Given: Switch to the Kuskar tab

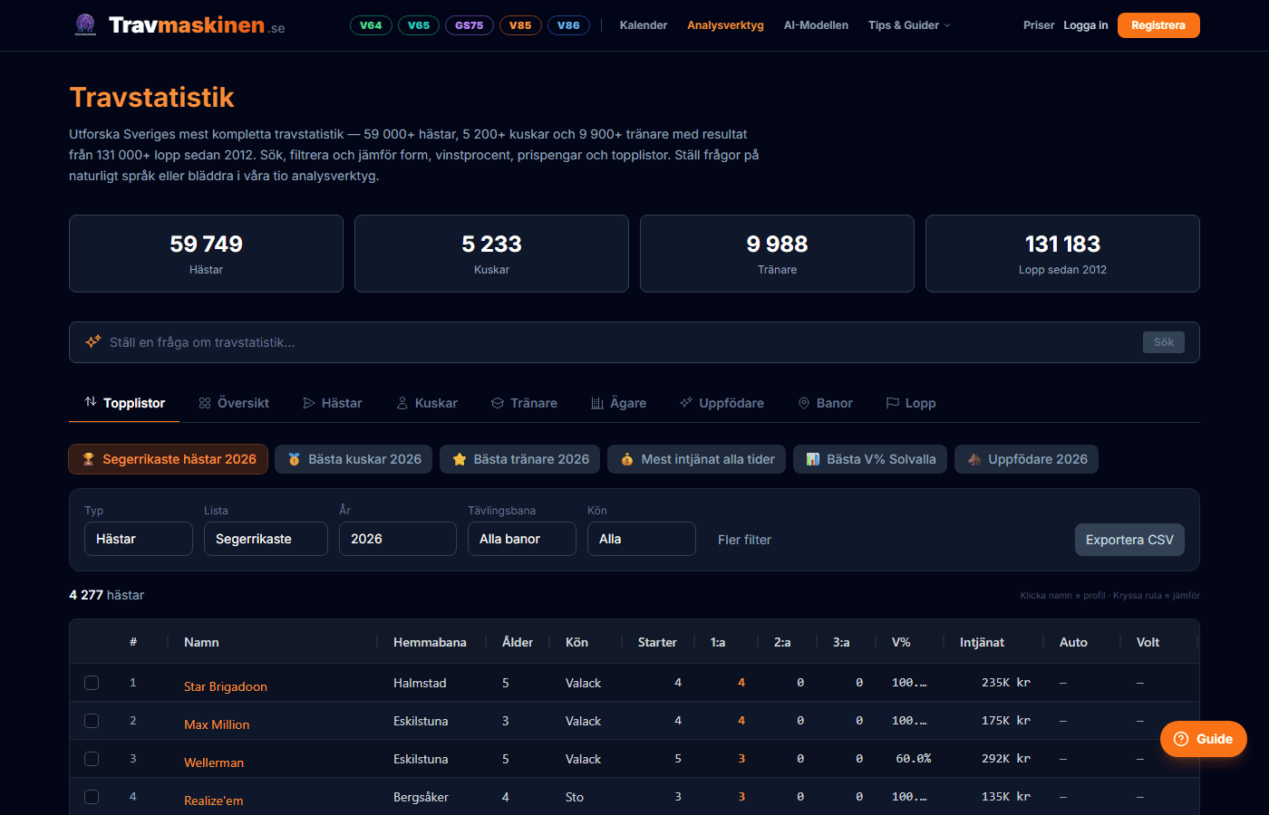Looking at the screenshot, I should 427,403.
